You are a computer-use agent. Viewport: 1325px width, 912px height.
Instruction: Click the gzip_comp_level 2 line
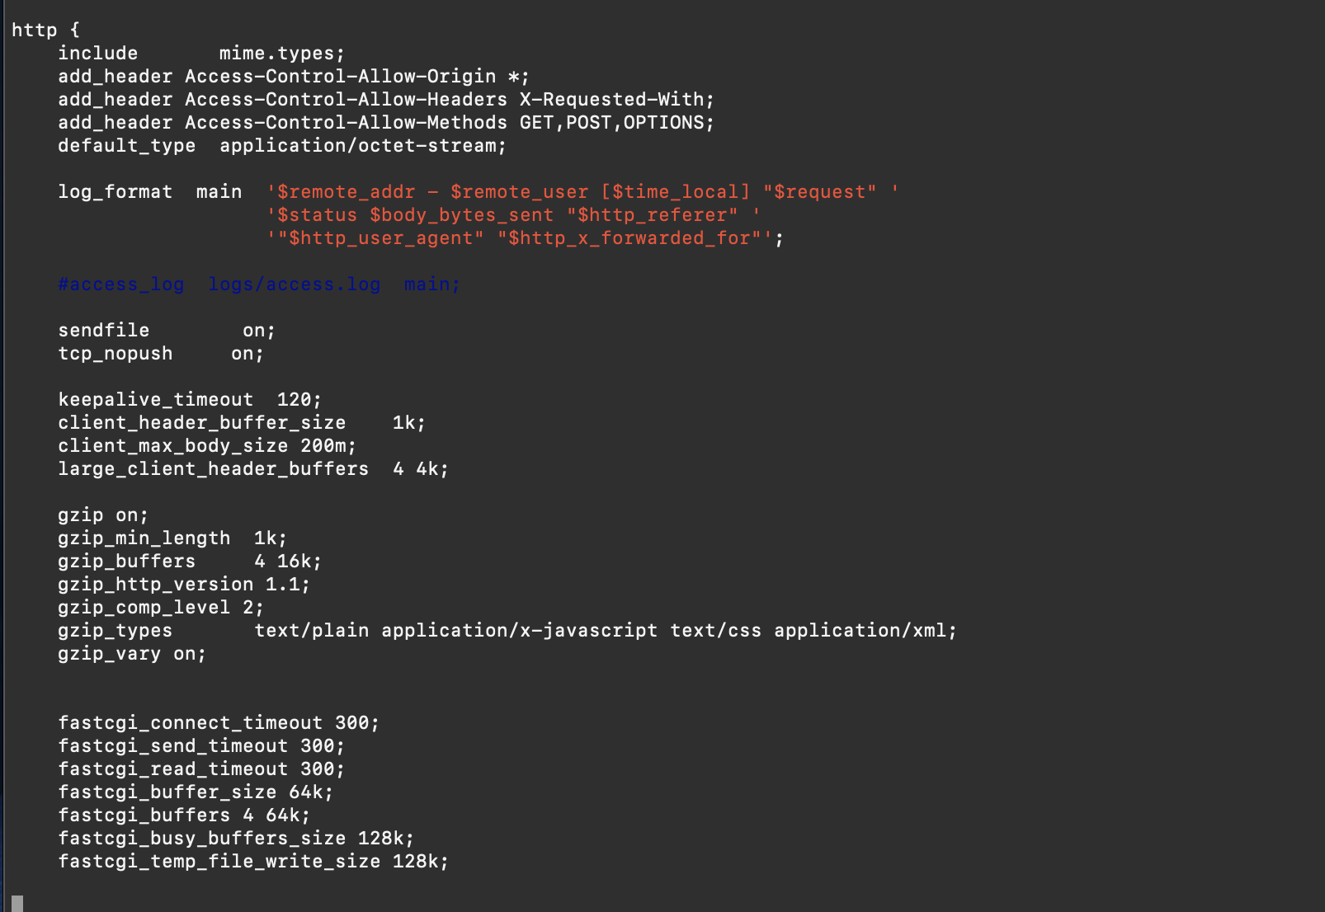point(161,608)
